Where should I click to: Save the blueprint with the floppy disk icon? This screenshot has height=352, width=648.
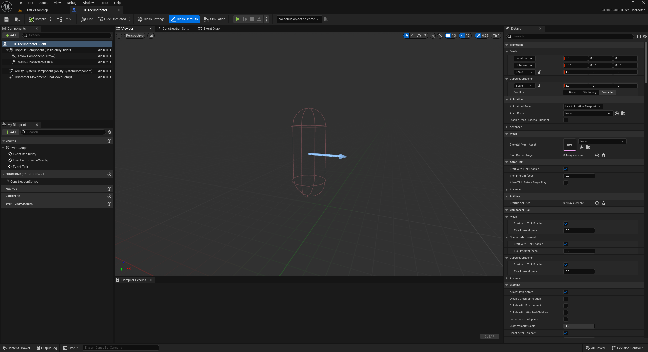tap(6, 19)
